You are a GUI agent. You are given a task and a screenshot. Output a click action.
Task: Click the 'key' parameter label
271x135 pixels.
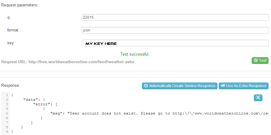(10, 43)
